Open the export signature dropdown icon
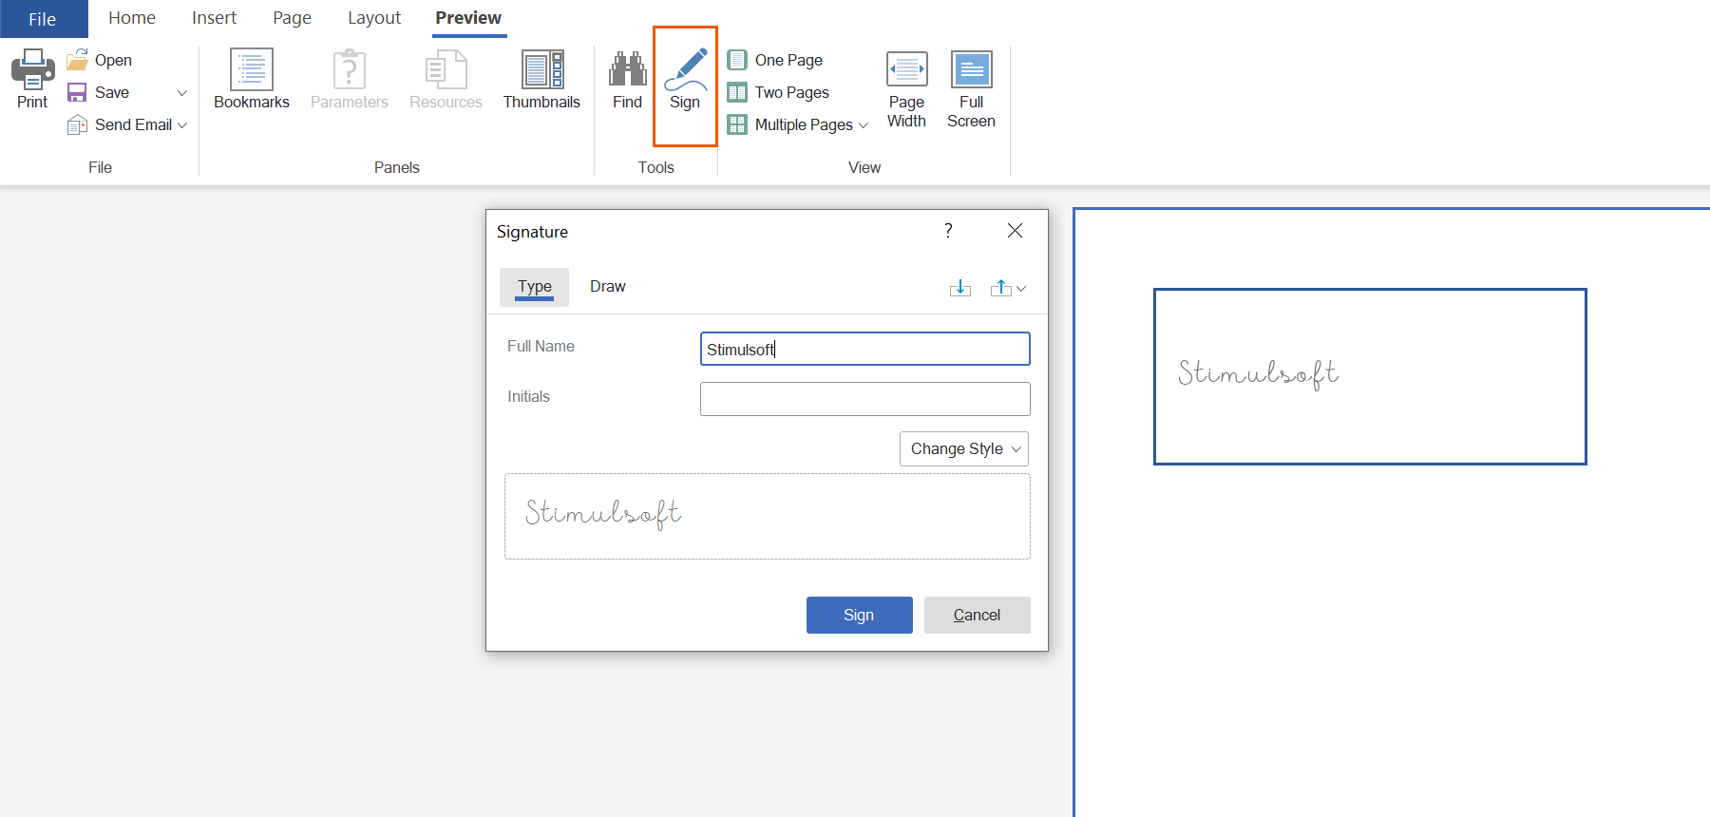The width and height of the screenshot is (1710, 817). click(x=1007, y=288)
